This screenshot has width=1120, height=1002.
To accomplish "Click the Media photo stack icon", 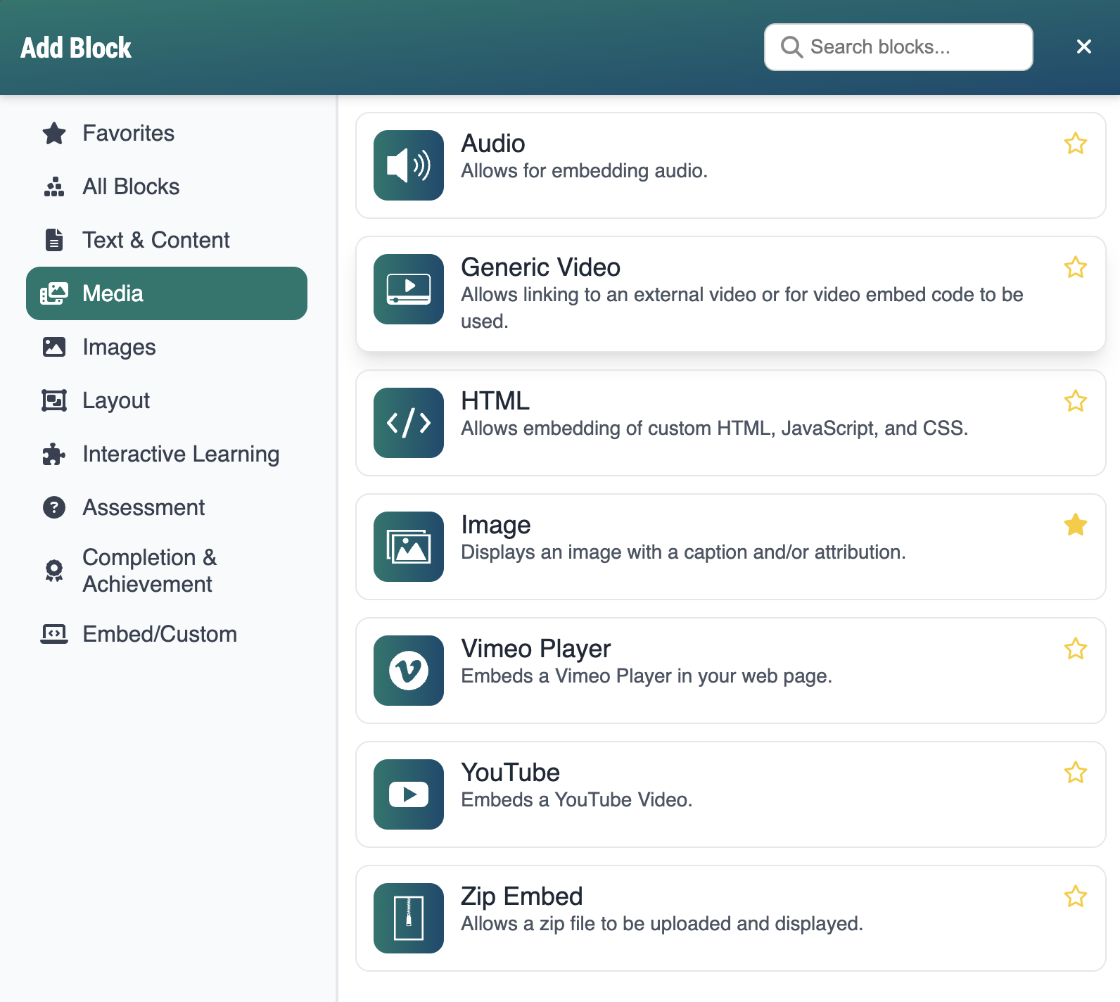I will coord(54,293).
